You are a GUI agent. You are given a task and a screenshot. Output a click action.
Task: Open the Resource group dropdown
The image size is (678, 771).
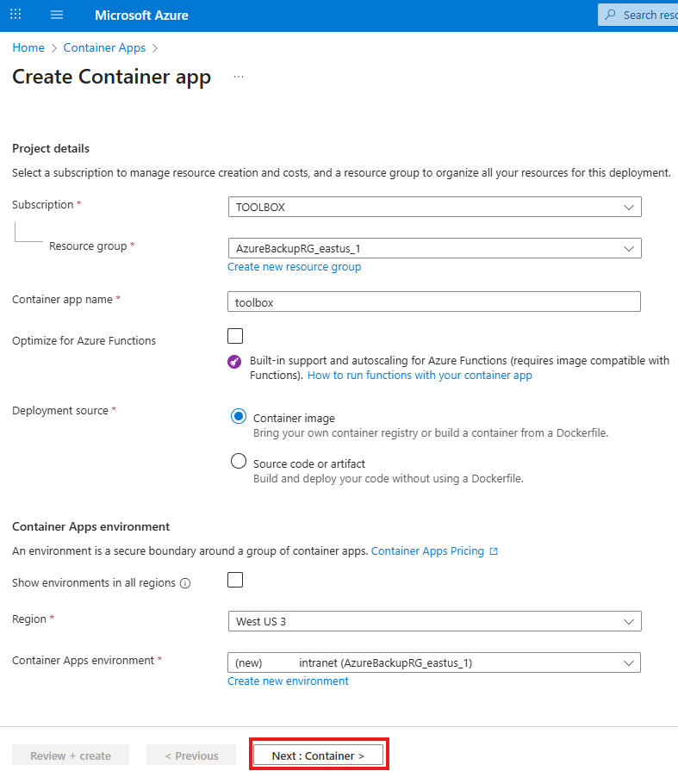434,248
